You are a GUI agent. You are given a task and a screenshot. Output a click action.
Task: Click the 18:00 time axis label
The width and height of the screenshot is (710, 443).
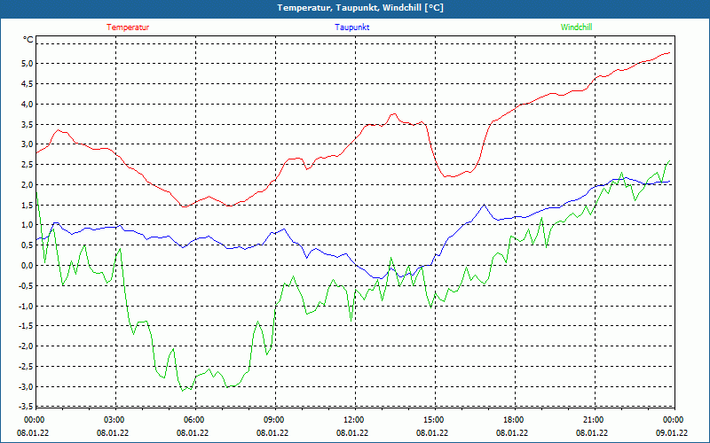(x=514, y=420)
